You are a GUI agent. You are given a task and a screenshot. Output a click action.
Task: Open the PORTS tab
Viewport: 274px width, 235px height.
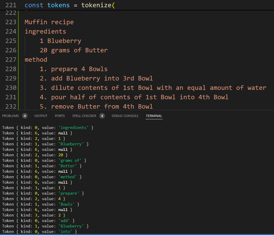pyautogui.click(x=60, y=116)
